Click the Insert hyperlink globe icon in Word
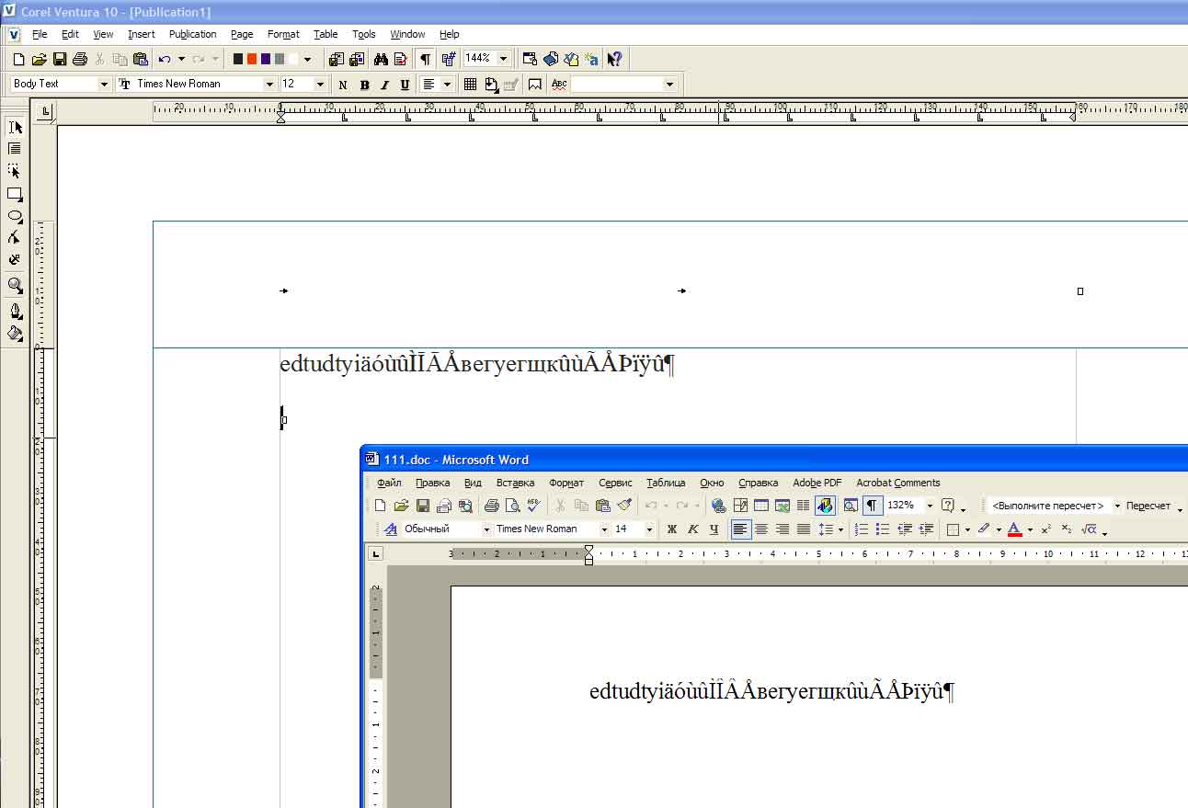The height and width of the screenshot is (808, 1188). pyautogui.click(x=719, y=506)
